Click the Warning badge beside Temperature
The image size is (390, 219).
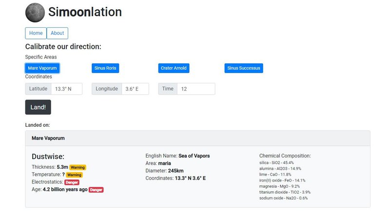tap(74, 175)
